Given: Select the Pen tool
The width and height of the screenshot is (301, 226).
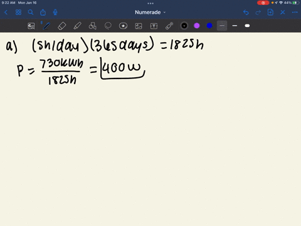Looking at the screenshot, I should pos(46,26).
